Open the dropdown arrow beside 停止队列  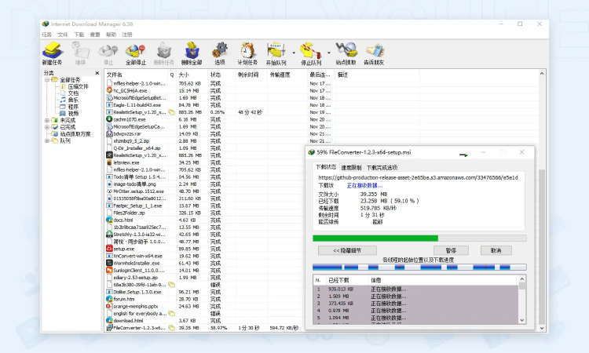(329, 53)
